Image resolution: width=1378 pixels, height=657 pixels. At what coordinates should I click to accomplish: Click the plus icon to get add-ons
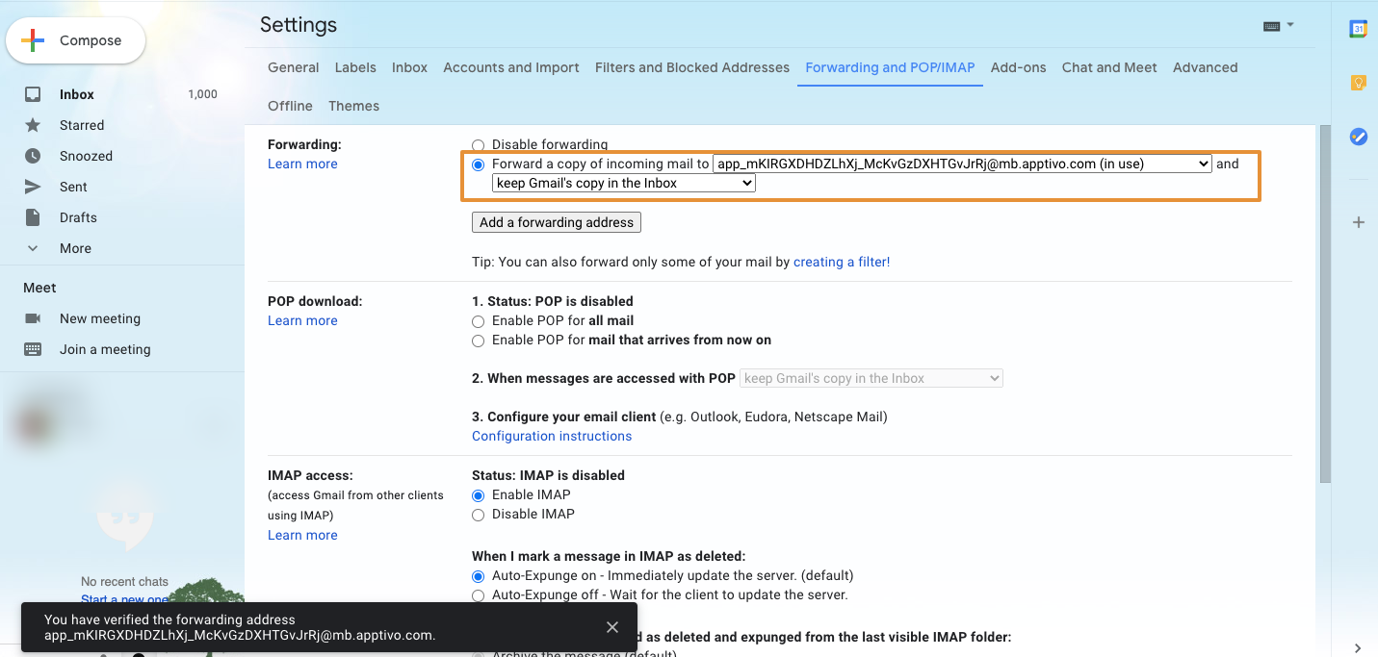tap(1358, 222)
